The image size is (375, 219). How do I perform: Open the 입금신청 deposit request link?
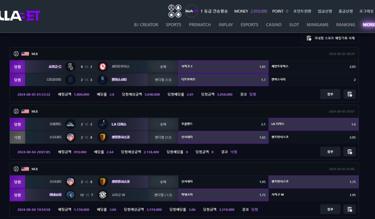click(x=325, y=11)
